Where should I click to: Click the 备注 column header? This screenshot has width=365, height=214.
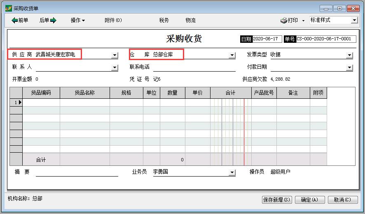pyautogui.click(x=293, y=93)
